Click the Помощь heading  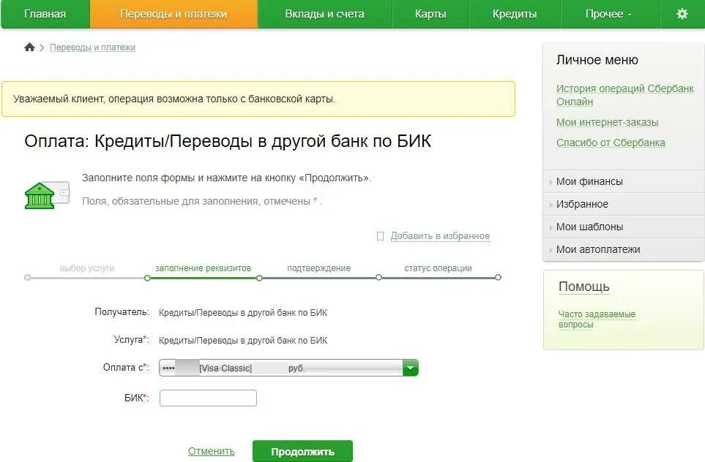click(x=583, y=287)
